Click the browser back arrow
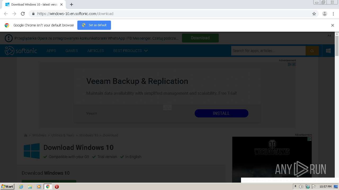The height and width of the screenshot is (190, 339). (x=6, y=14)
